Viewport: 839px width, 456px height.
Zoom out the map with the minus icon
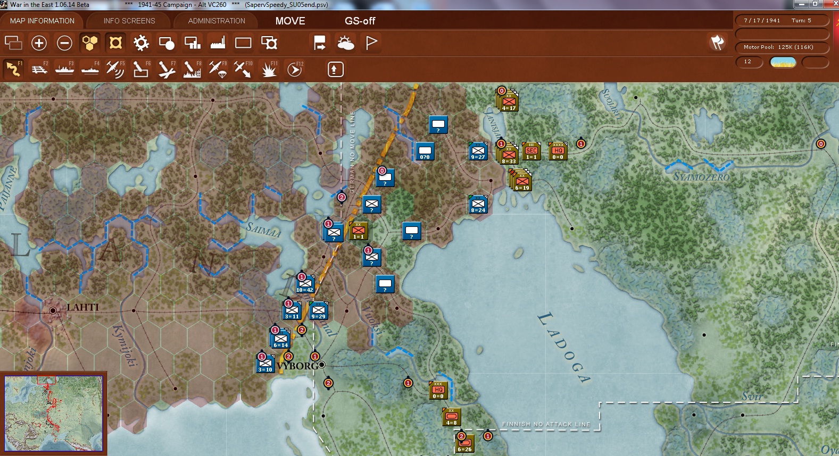(64, 43)
